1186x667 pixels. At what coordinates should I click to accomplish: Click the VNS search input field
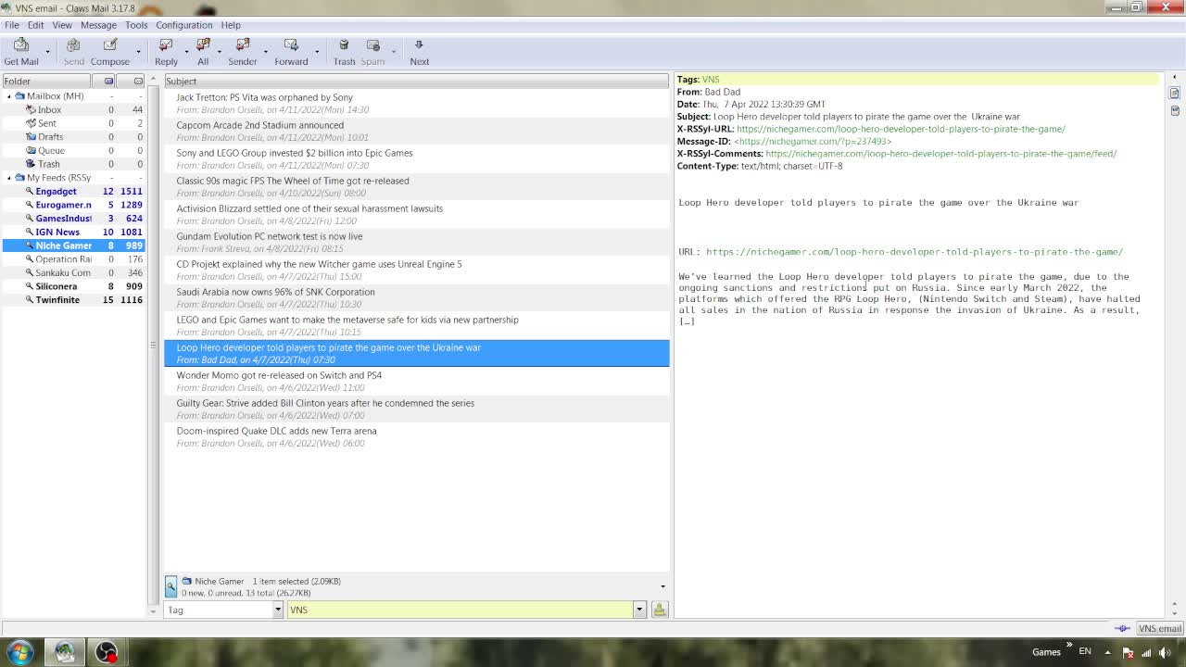[460, 610]
